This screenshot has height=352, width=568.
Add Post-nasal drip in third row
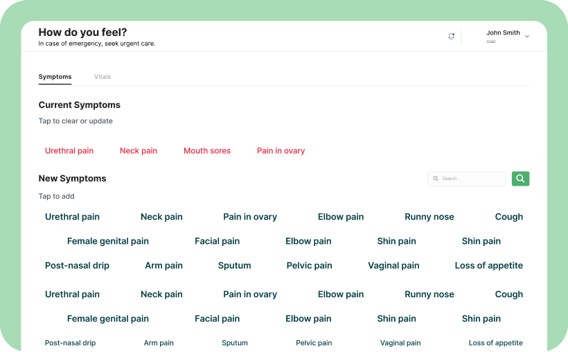coord(77,265)
